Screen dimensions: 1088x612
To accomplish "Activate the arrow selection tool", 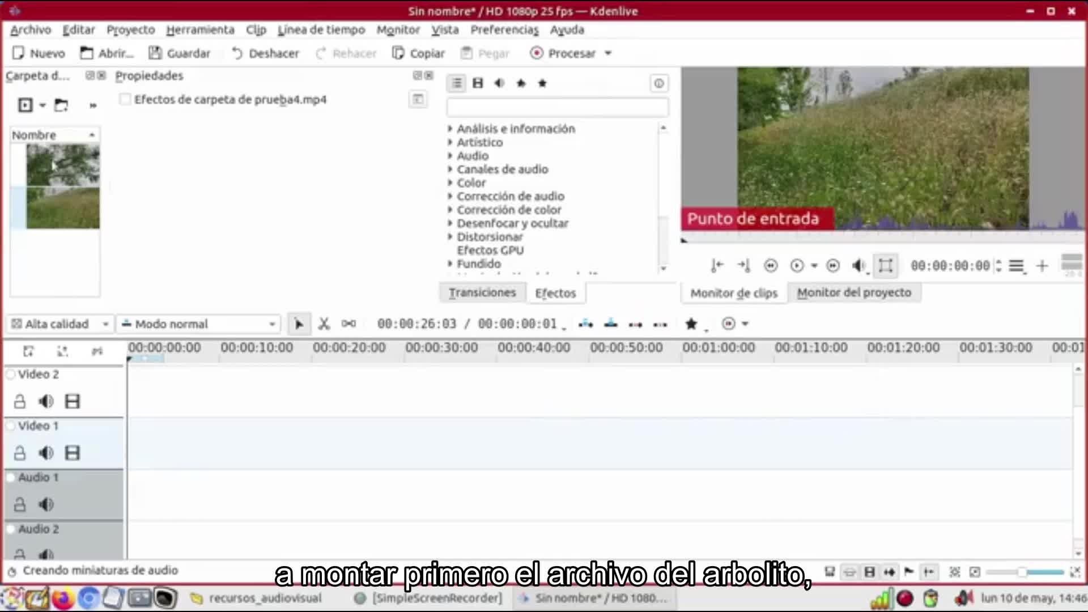I will pos(299,324).
